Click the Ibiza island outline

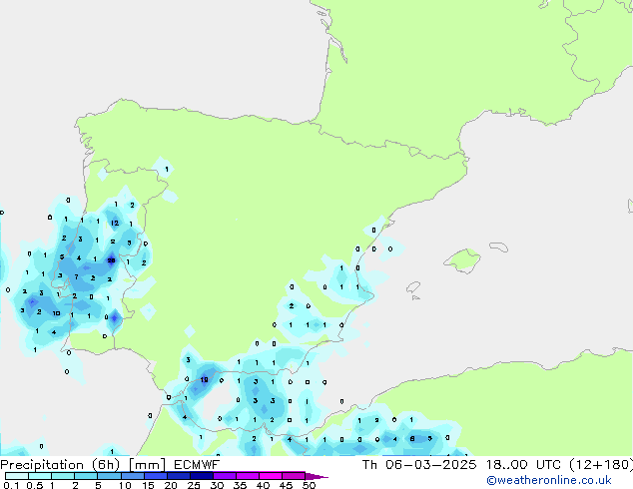pyautogui.click(x=413, y=287)
